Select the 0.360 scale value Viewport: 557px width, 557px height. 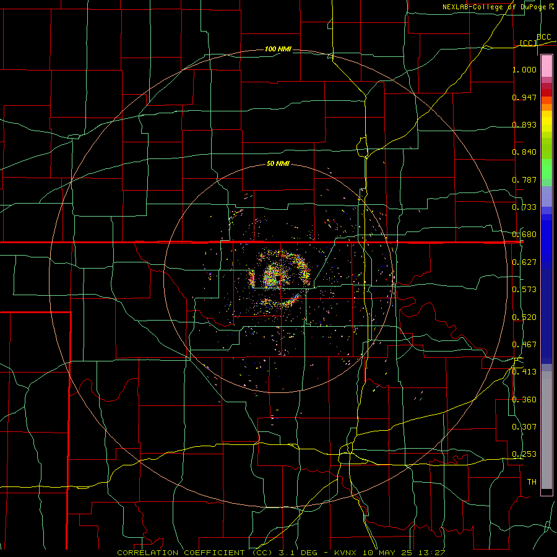524,400
